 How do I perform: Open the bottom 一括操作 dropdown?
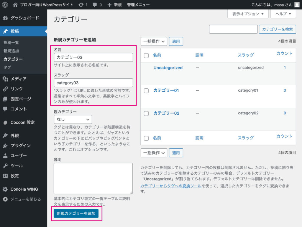tap(154, 153)
